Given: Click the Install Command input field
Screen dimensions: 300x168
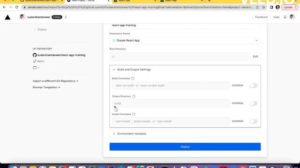Looking at the screenshot, I should point(171,121).
